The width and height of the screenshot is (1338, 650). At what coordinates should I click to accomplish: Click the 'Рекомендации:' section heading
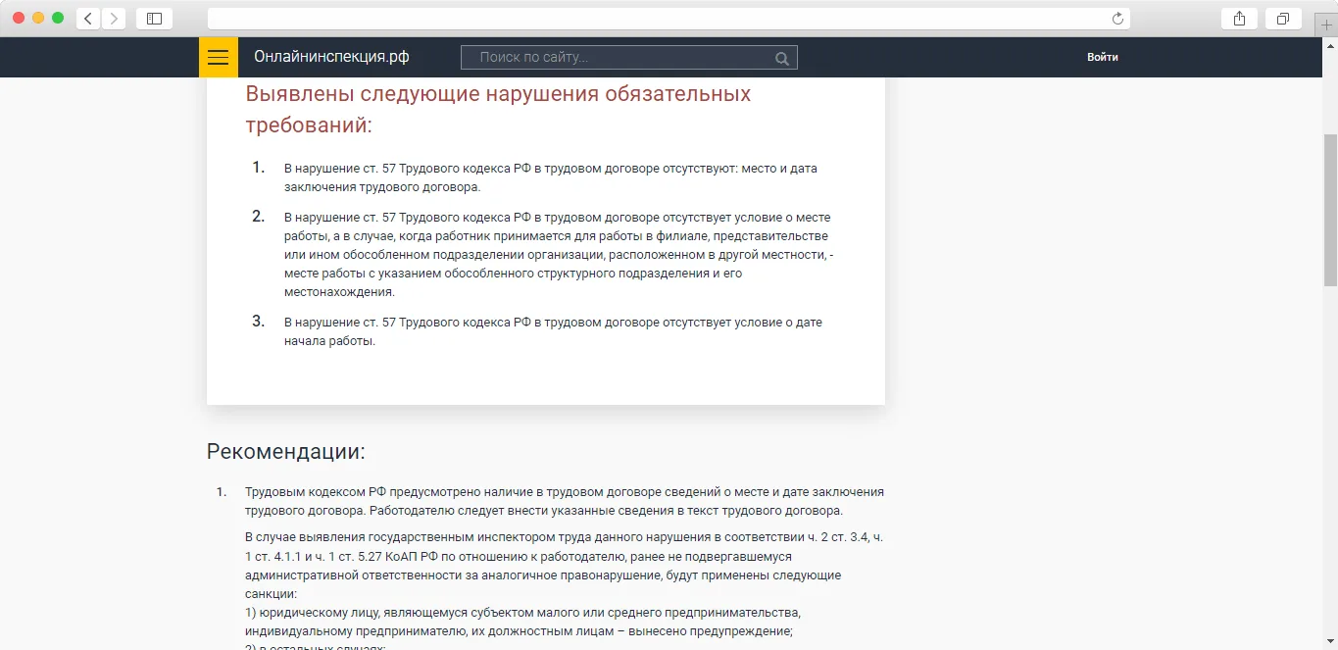point(285,452)
